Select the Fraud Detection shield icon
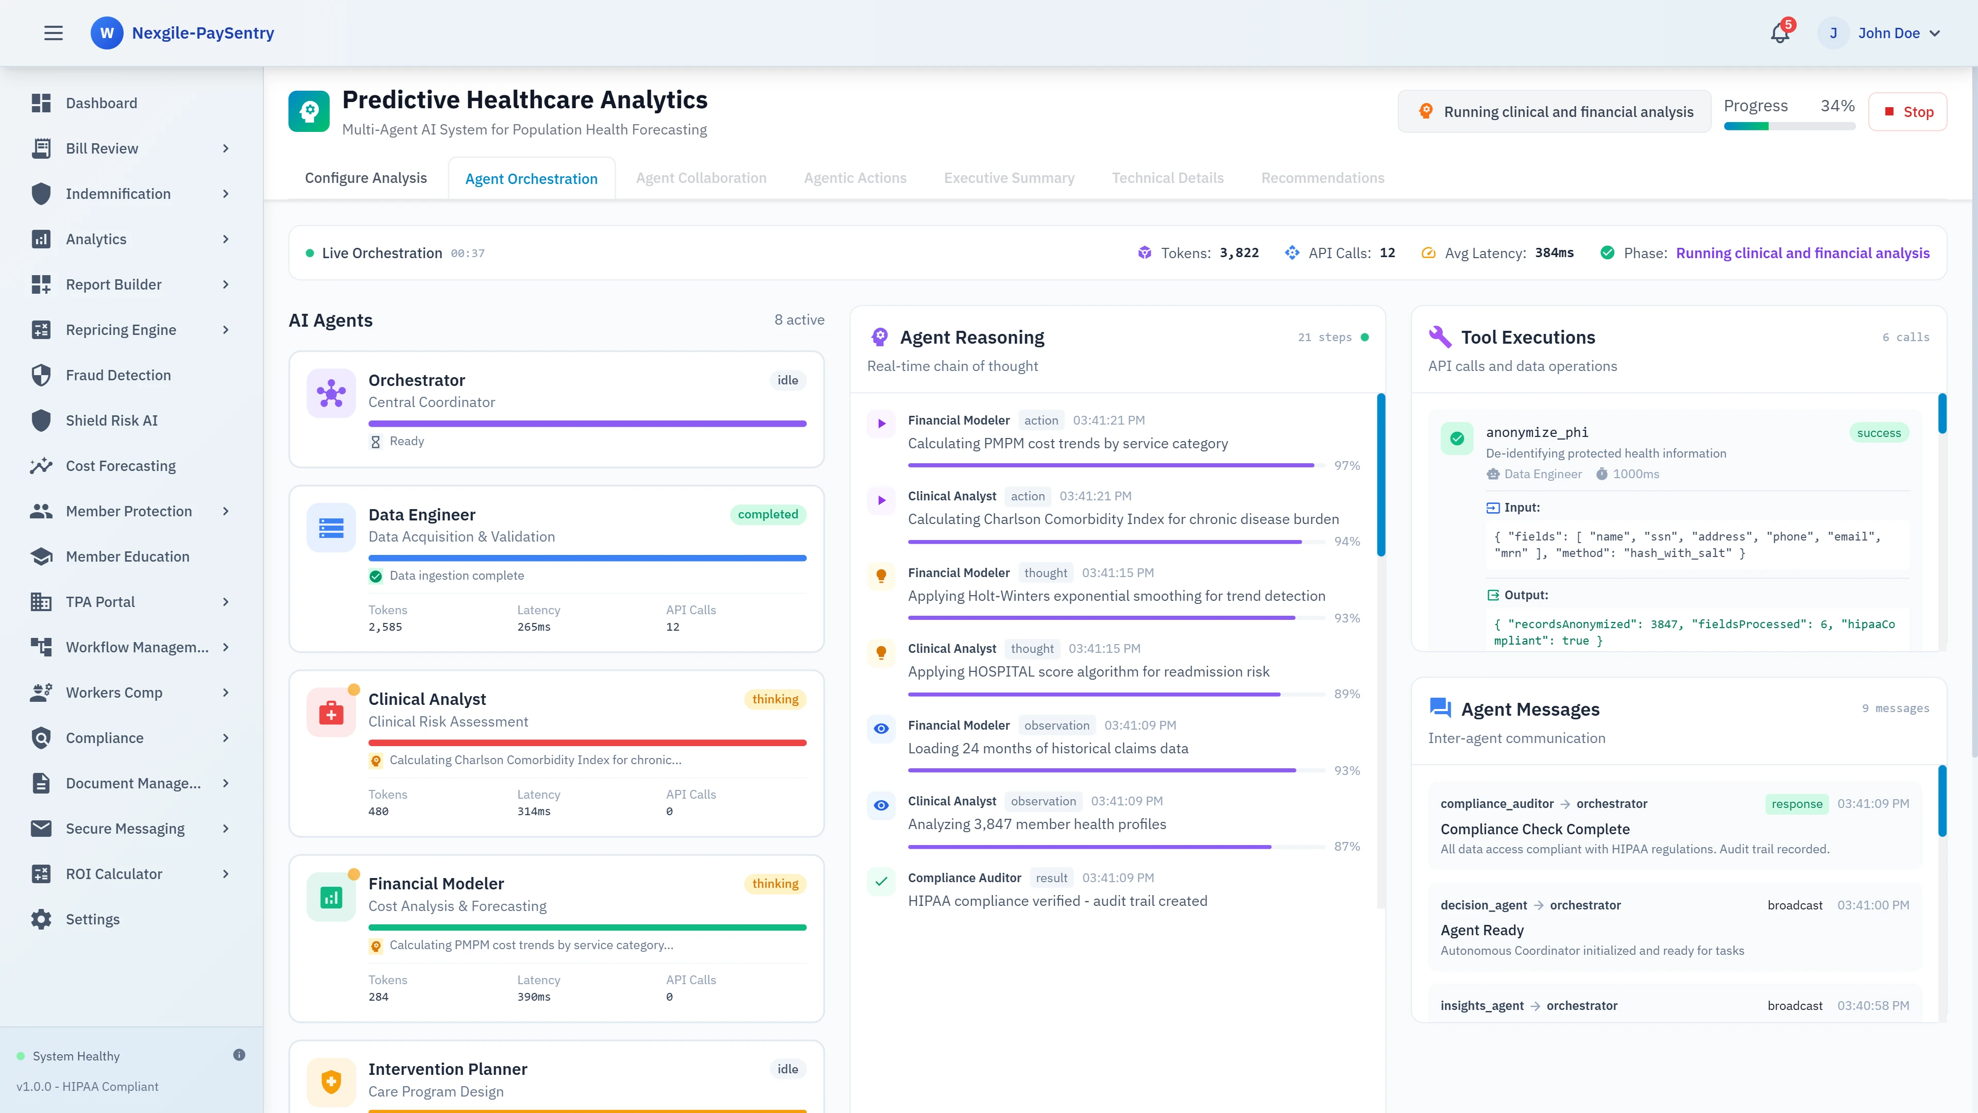1978x1113 pixels. 41,375
